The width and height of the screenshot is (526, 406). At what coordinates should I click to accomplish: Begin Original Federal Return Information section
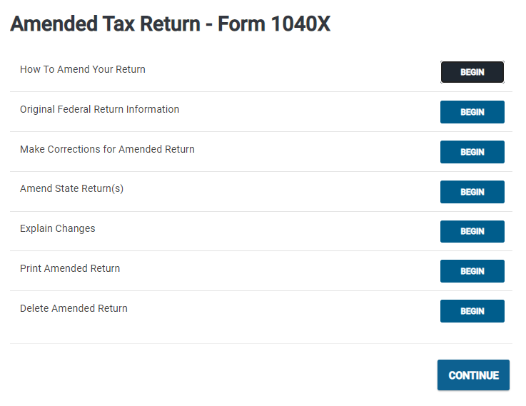pyautogui.click(x=472, y=112)
